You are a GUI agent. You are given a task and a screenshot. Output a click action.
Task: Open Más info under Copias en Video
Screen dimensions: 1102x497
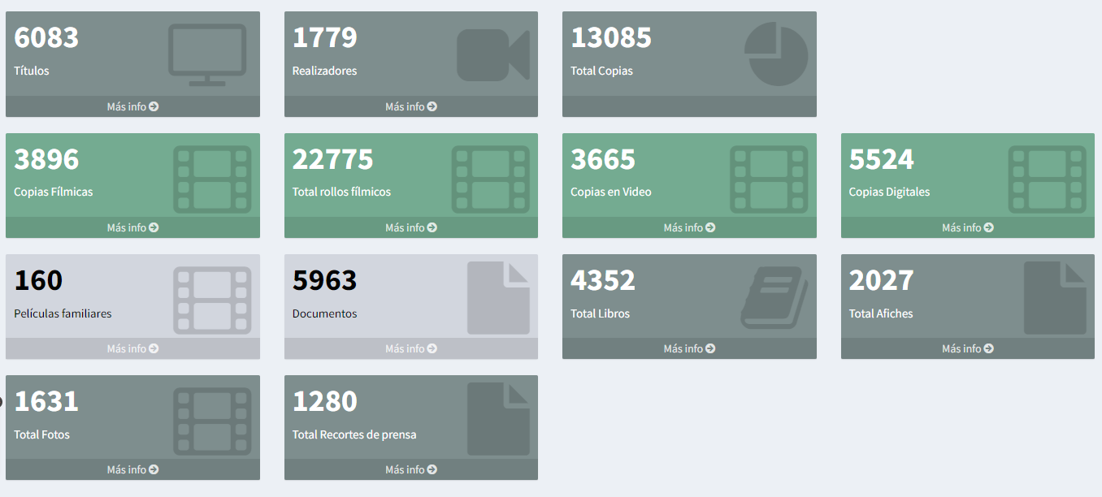689,227
